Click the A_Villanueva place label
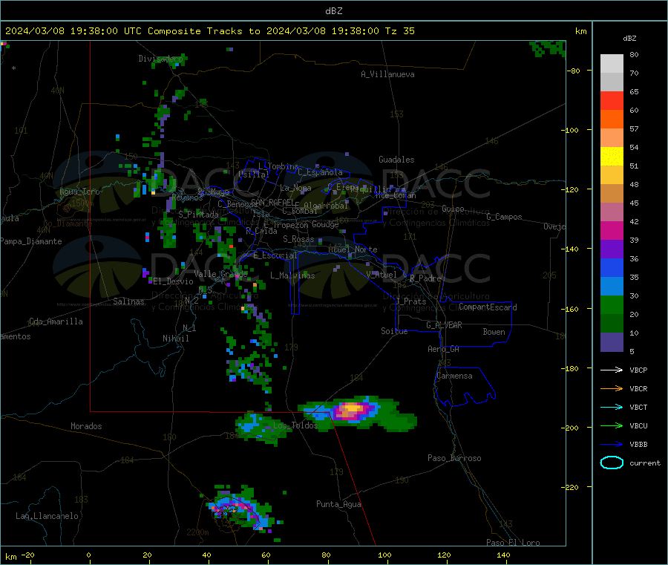The image size is (668, 565). coord(387,74)
